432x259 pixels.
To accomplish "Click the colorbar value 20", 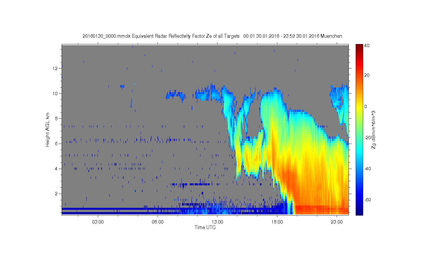I will coord(367,75).
